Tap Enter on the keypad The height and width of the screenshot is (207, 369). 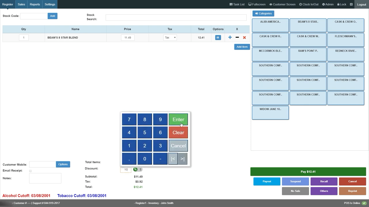point(178,119)
